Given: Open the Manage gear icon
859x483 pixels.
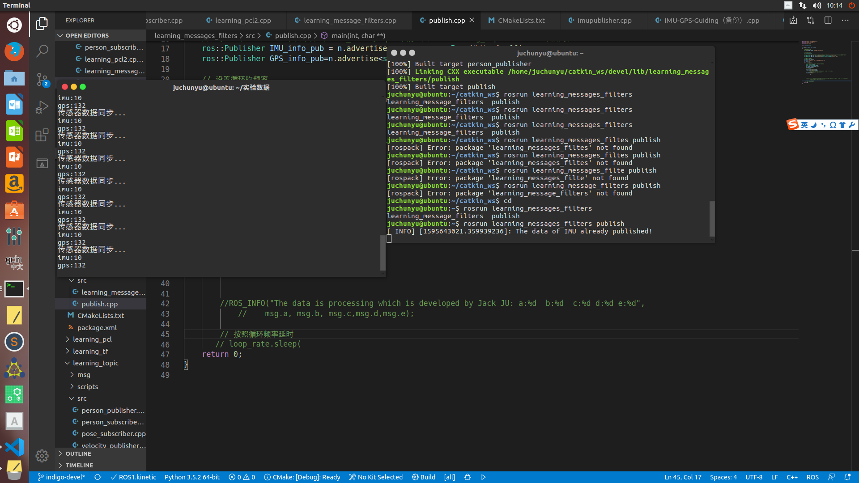Looking at the screenshot, I should 42,456.
